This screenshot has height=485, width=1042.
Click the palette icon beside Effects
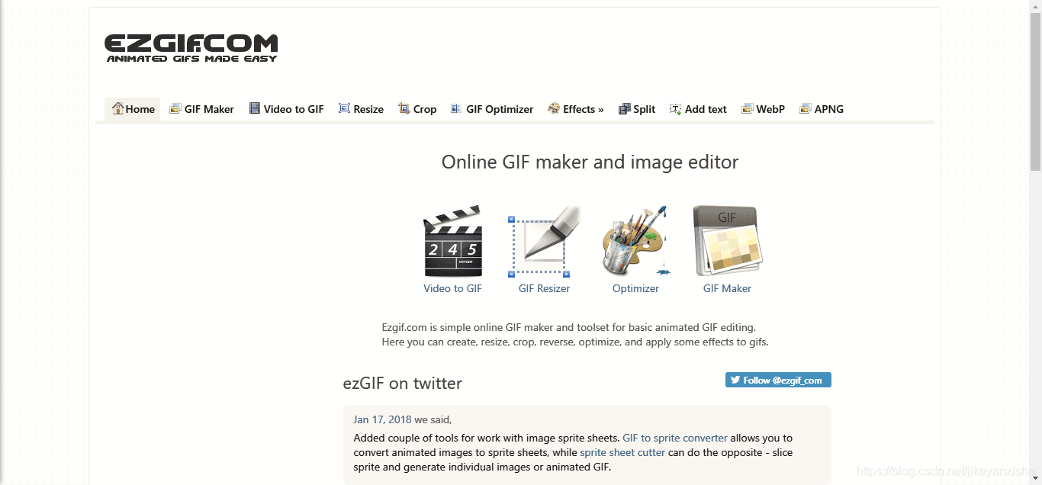tap(554, 109)
